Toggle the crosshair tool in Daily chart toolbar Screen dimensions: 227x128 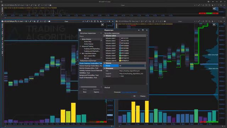pos(156,21)
